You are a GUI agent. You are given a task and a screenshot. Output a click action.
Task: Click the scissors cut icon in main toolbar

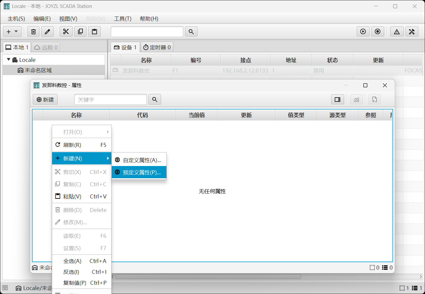point(66,31)
